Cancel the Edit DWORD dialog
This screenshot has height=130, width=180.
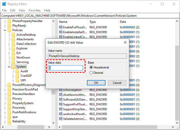117,83
